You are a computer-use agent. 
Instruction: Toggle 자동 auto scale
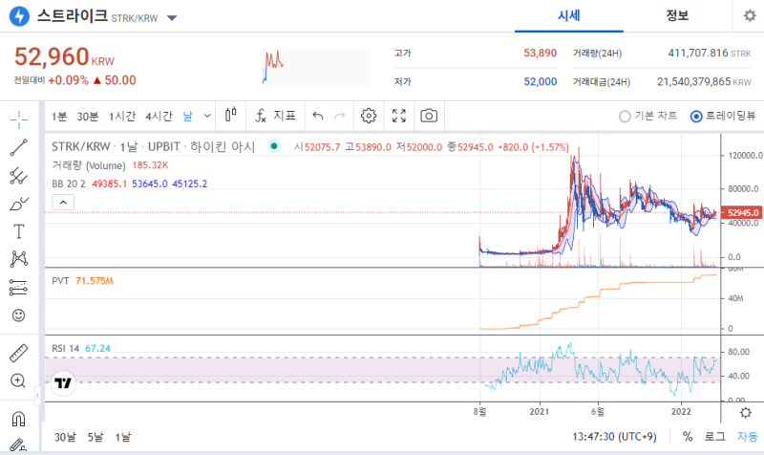coord(748,437)
